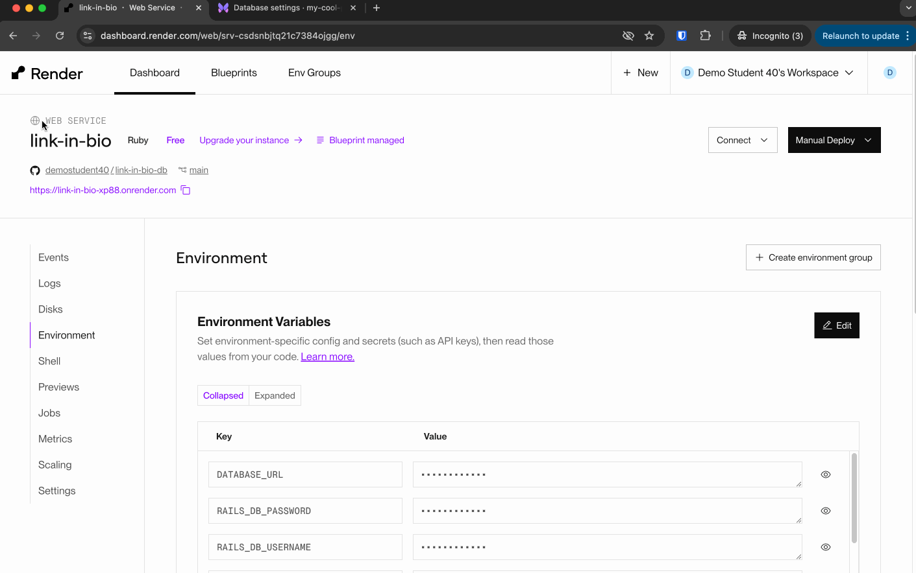
Task: Open the Chrome tab search chevron
Action: tap(908, 8)
